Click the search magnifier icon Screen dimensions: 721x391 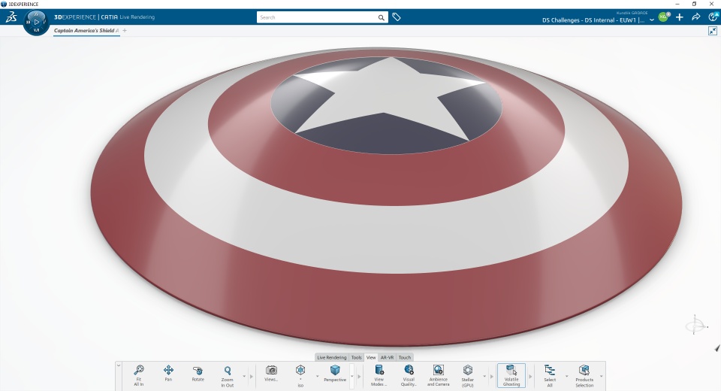pos(382,17)
